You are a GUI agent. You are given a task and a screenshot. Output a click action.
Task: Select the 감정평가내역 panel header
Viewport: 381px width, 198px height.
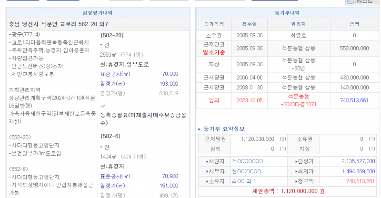(98, 13)
